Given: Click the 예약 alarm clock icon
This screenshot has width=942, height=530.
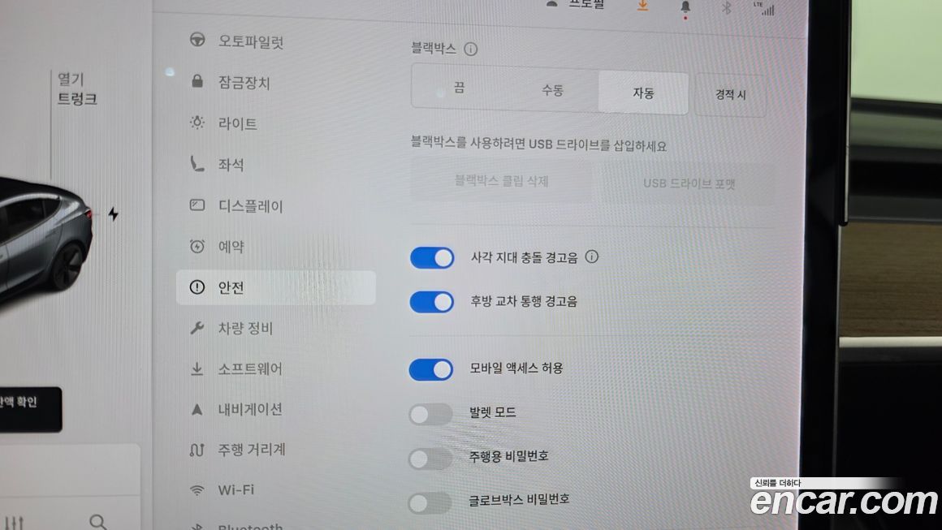Looking at the screenshot, I should point(197,246).
